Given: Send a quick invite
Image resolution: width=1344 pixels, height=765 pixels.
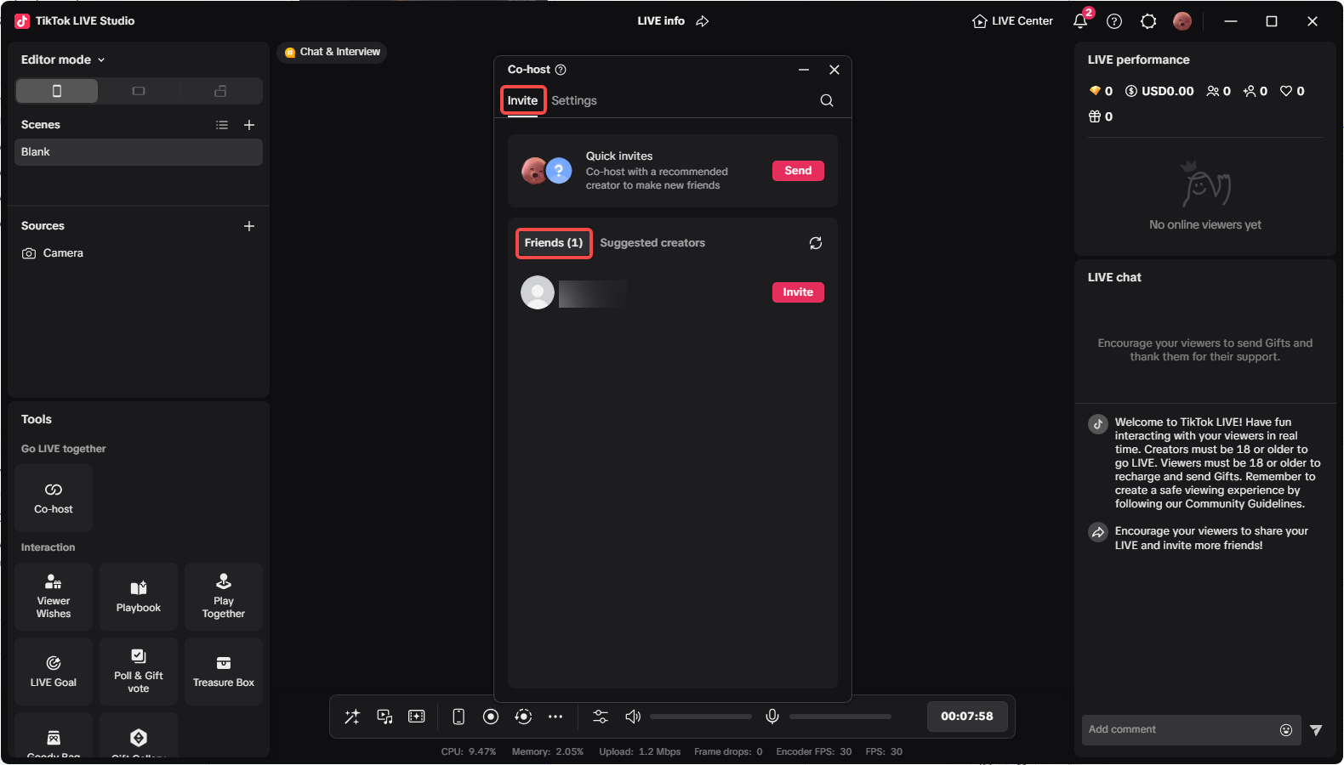Looking at the screenshot, I should coord(798,171).
